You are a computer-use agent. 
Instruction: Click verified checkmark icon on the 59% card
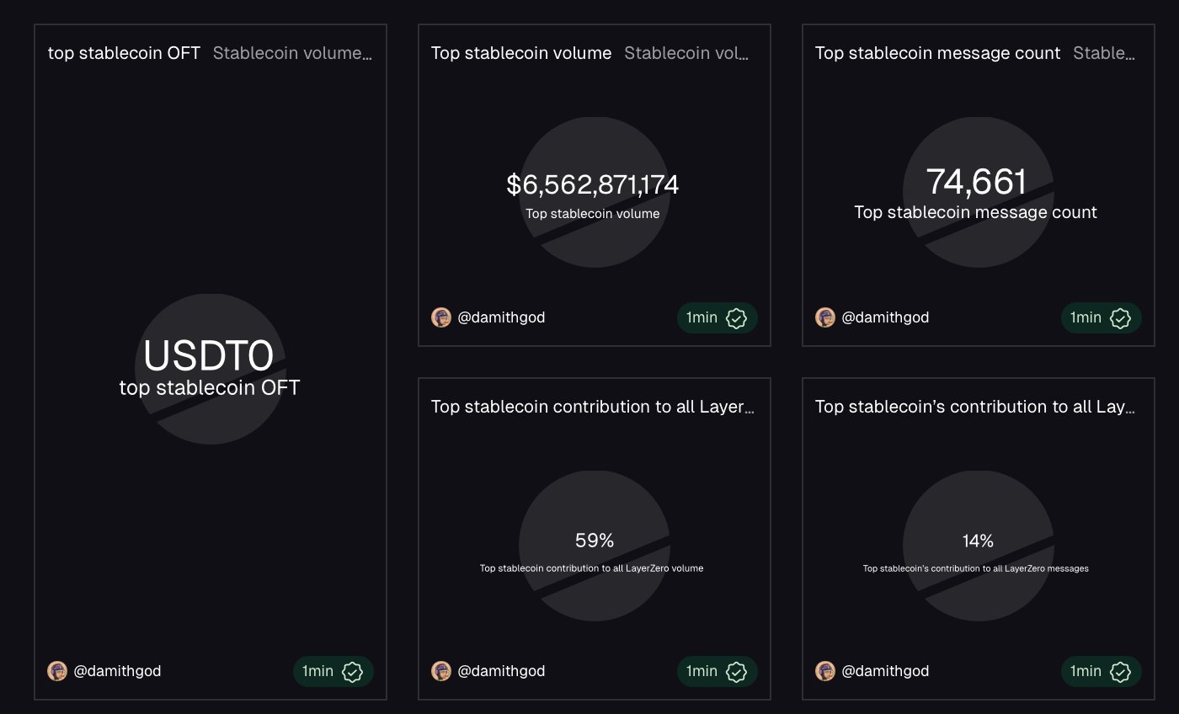point(736,672)
